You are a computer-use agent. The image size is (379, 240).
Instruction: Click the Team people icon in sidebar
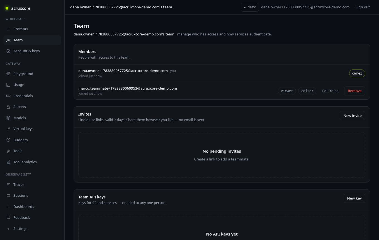click(8, 40)
